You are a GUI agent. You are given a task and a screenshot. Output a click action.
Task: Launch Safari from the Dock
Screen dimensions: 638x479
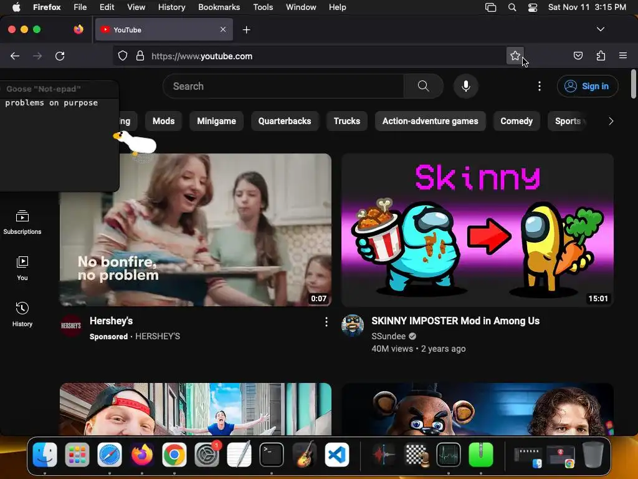tap(110, 455)
